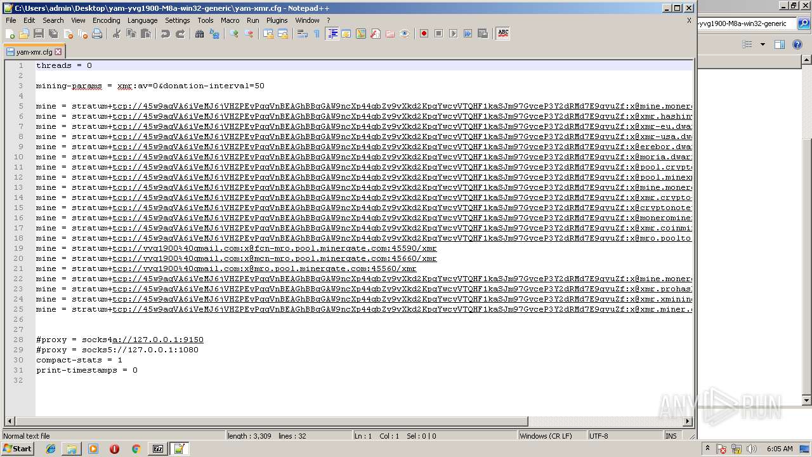The image size is (812, 457).
Task: Click the Copy toolbar icon
Action: coord(131,34)
